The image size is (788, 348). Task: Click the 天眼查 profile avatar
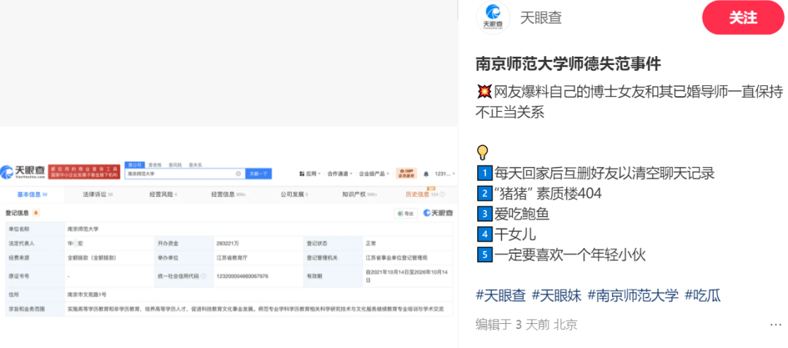point(492,18)
